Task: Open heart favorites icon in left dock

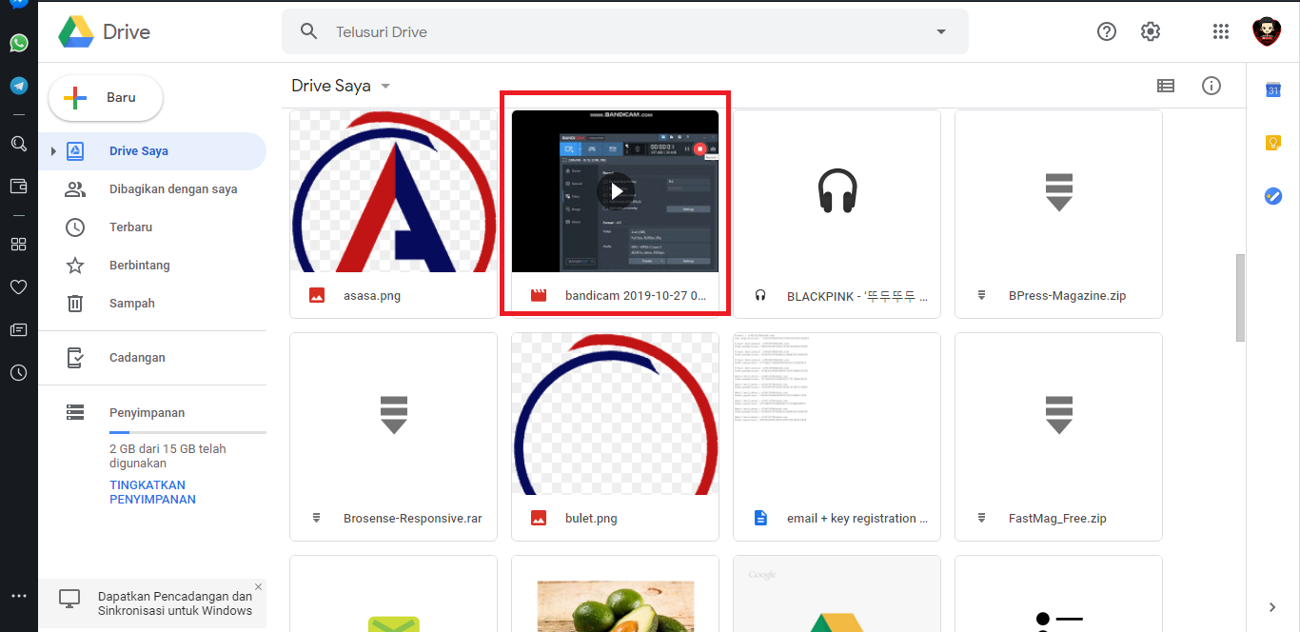Action: coord(18,286)
